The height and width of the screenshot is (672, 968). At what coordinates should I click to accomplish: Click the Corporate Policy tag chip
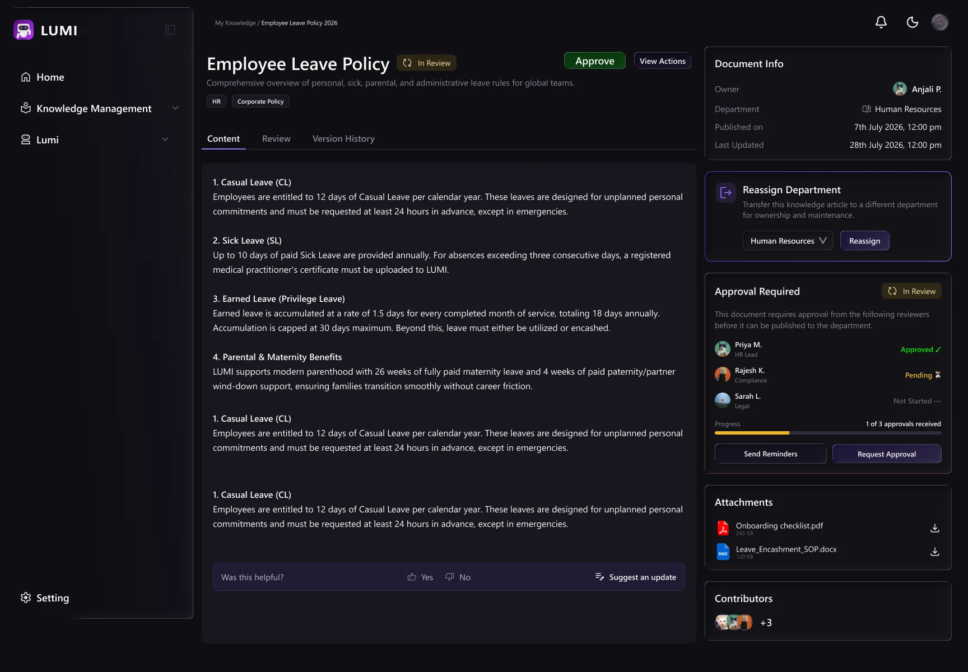260,101
